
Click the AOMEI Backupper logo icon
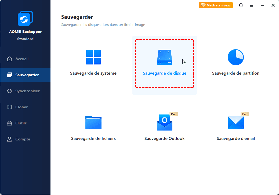click(x=25, y=18)
